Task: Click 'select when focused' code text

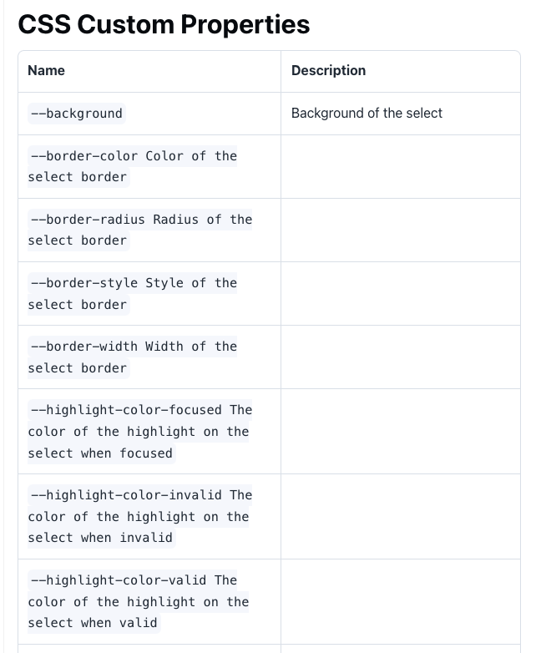Action: [x=100, y=453]
